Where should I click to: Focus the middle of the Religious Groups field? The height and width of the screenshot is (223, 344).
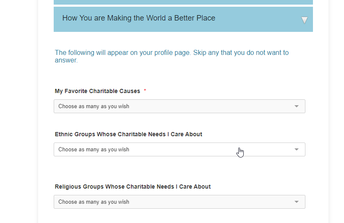pos(179,202)
